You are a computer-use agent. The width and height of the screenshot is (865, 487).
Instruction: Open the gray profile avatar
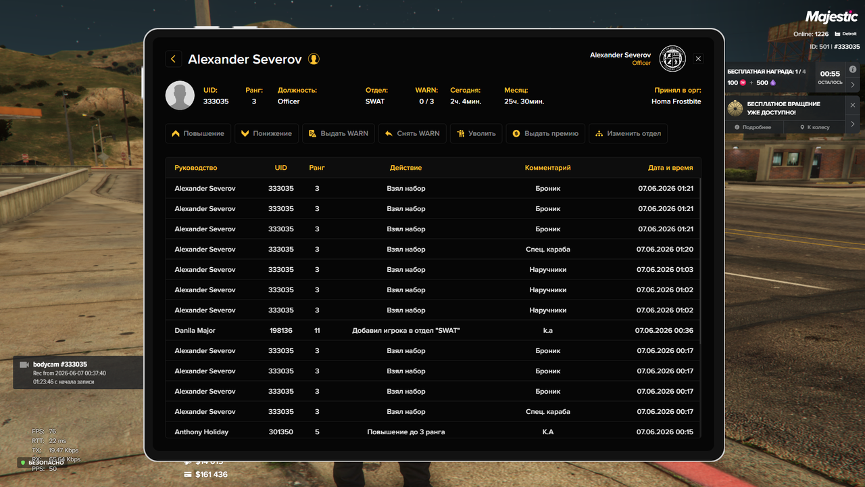[180, 95]
